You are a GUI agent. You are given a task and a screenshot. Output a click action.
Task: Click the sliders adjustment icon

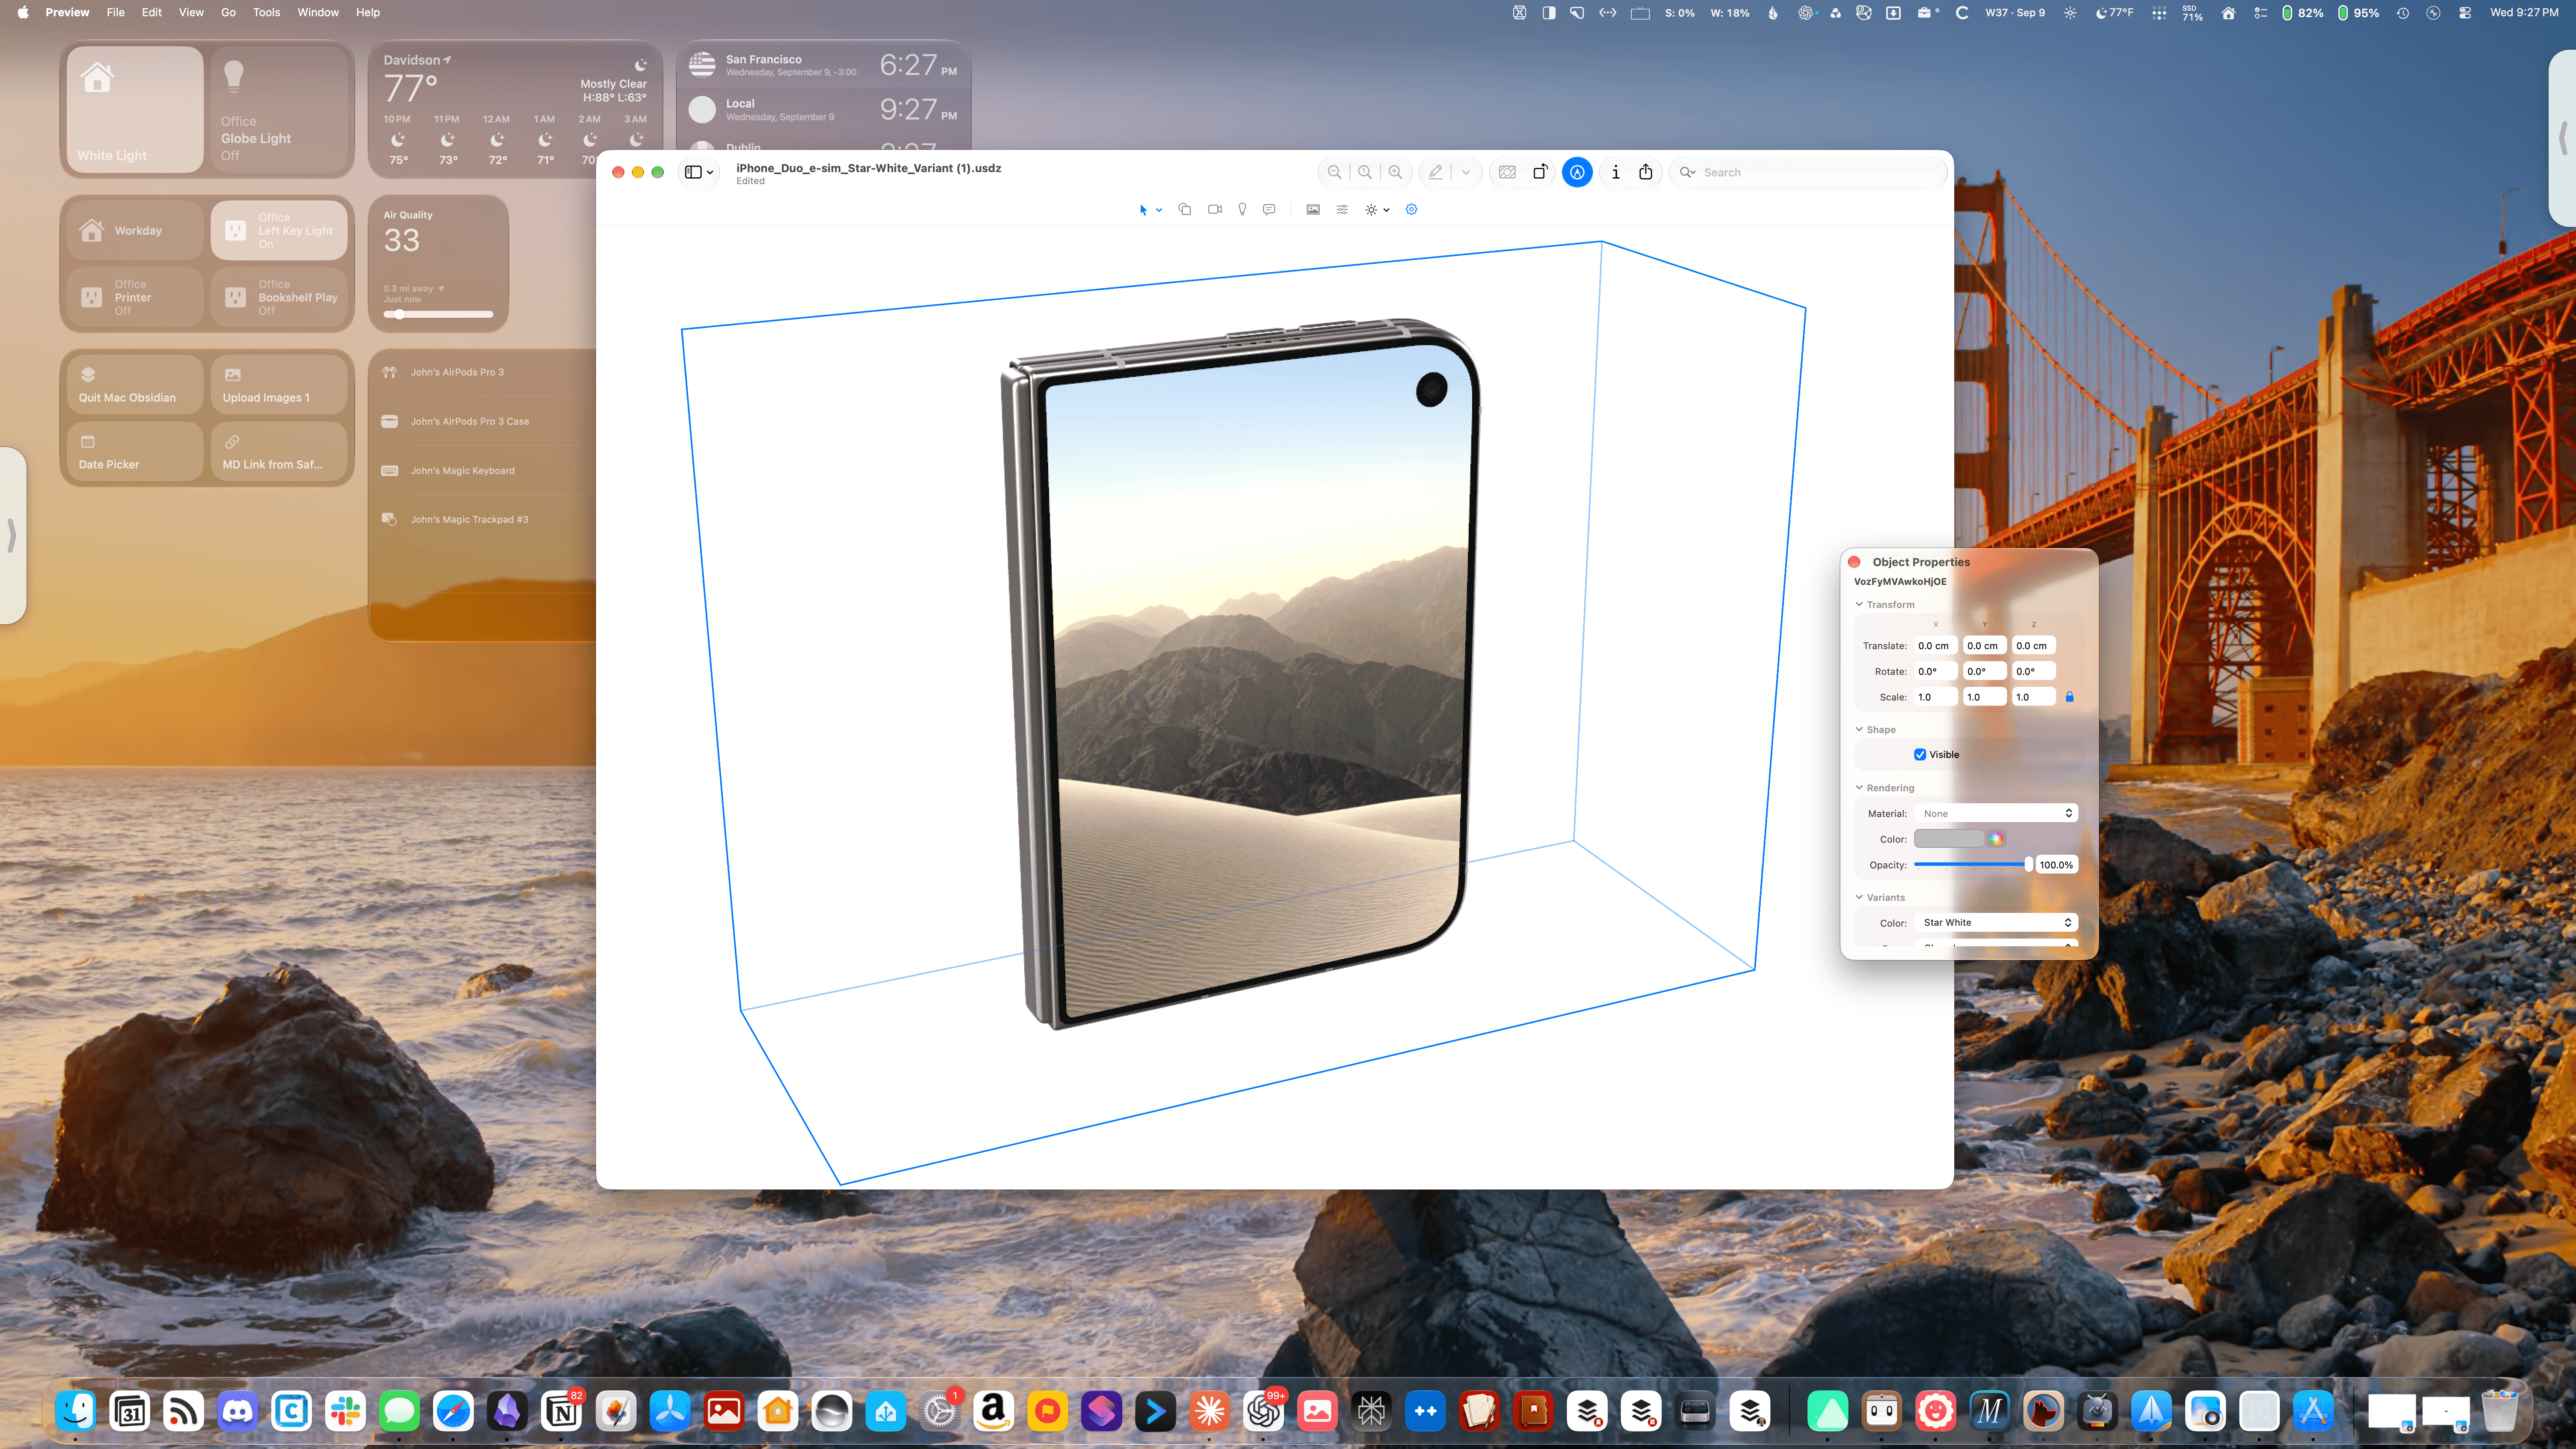(x=1342, y=209)
